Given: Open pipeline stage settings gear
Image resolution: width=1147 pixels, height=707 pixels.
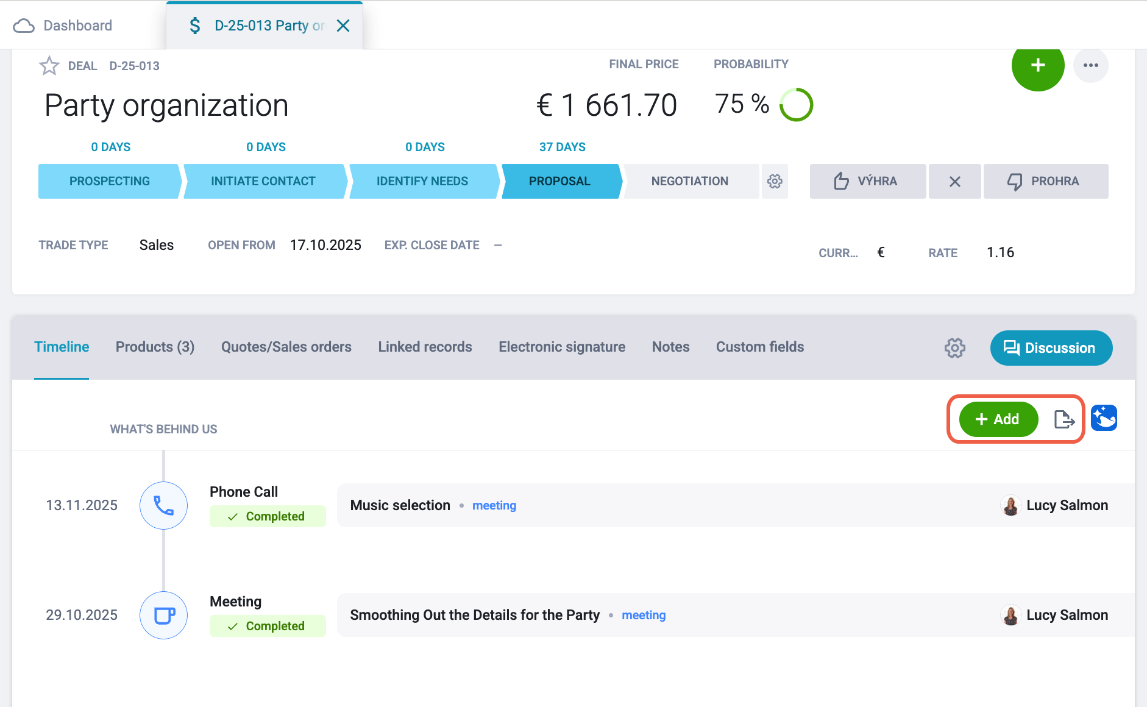Looking at the screenshot, I should click(775, 181).
